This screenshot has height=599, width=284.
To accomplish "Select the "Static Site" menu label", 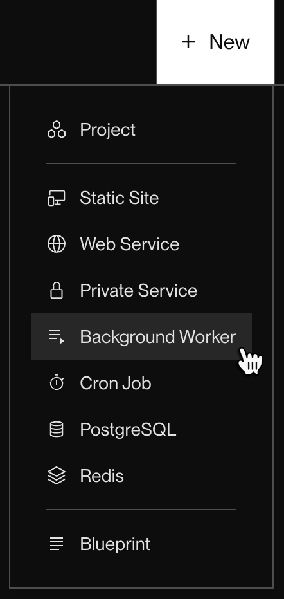I will click(x=119, y=198).
